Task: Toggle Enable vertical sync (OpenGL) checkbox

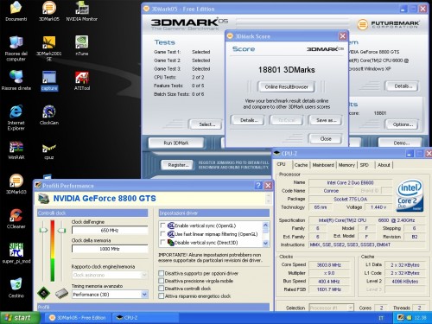Action: tap(162, 226)
